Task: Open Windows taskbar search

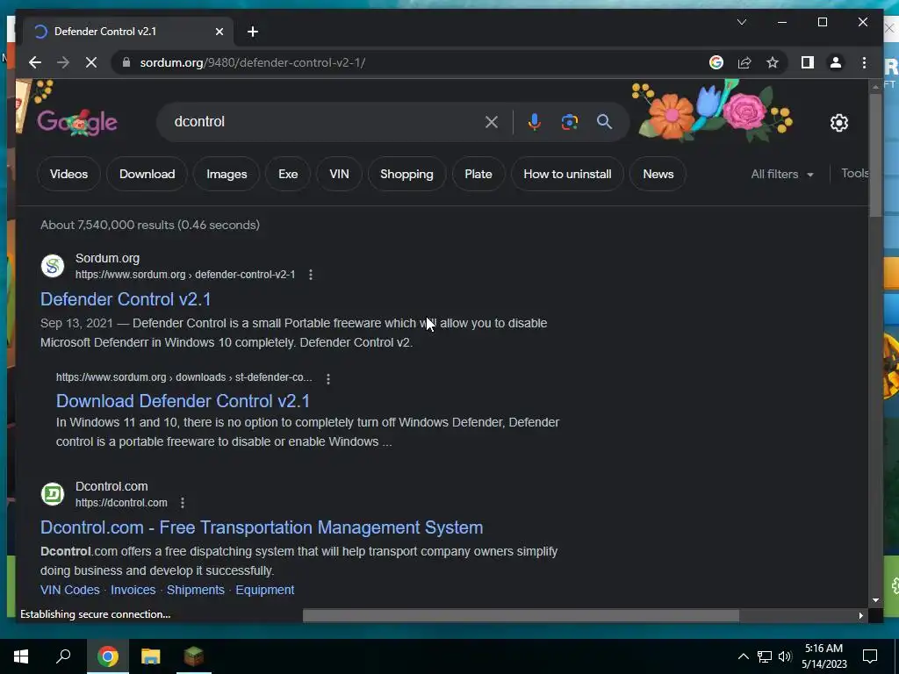Action: point(63,656)
